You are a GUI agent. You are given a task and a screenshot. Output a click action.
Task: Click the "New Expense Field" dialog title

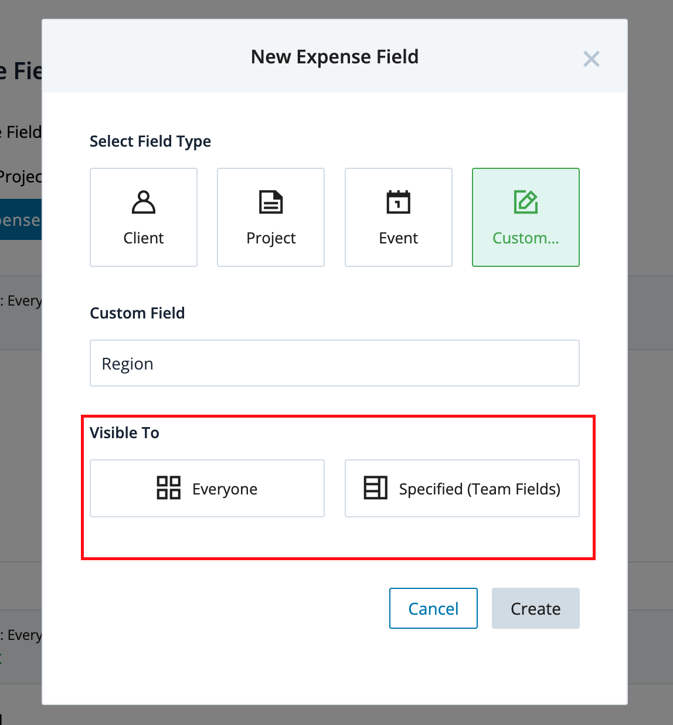click(335, 57)
